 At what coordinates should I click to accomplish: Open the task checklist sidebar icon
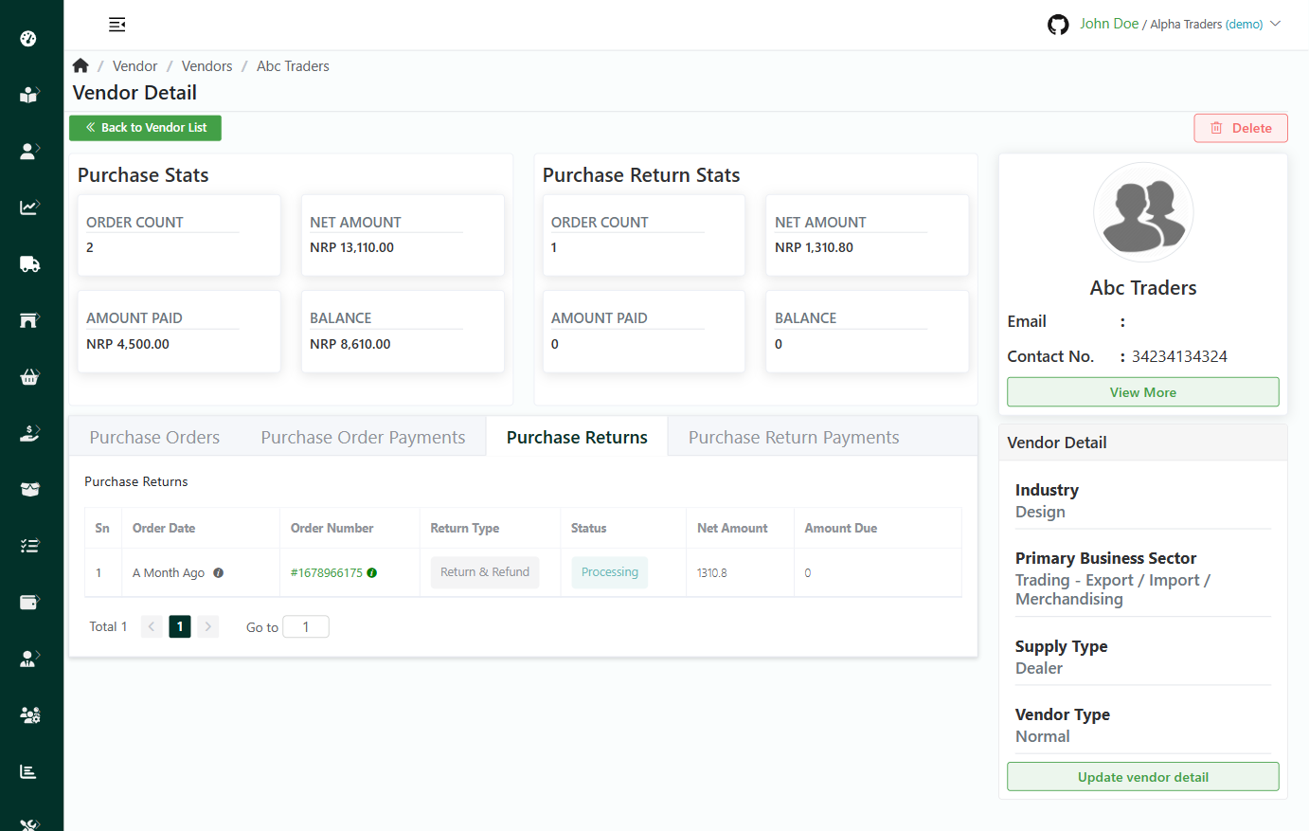pos(29,546)
